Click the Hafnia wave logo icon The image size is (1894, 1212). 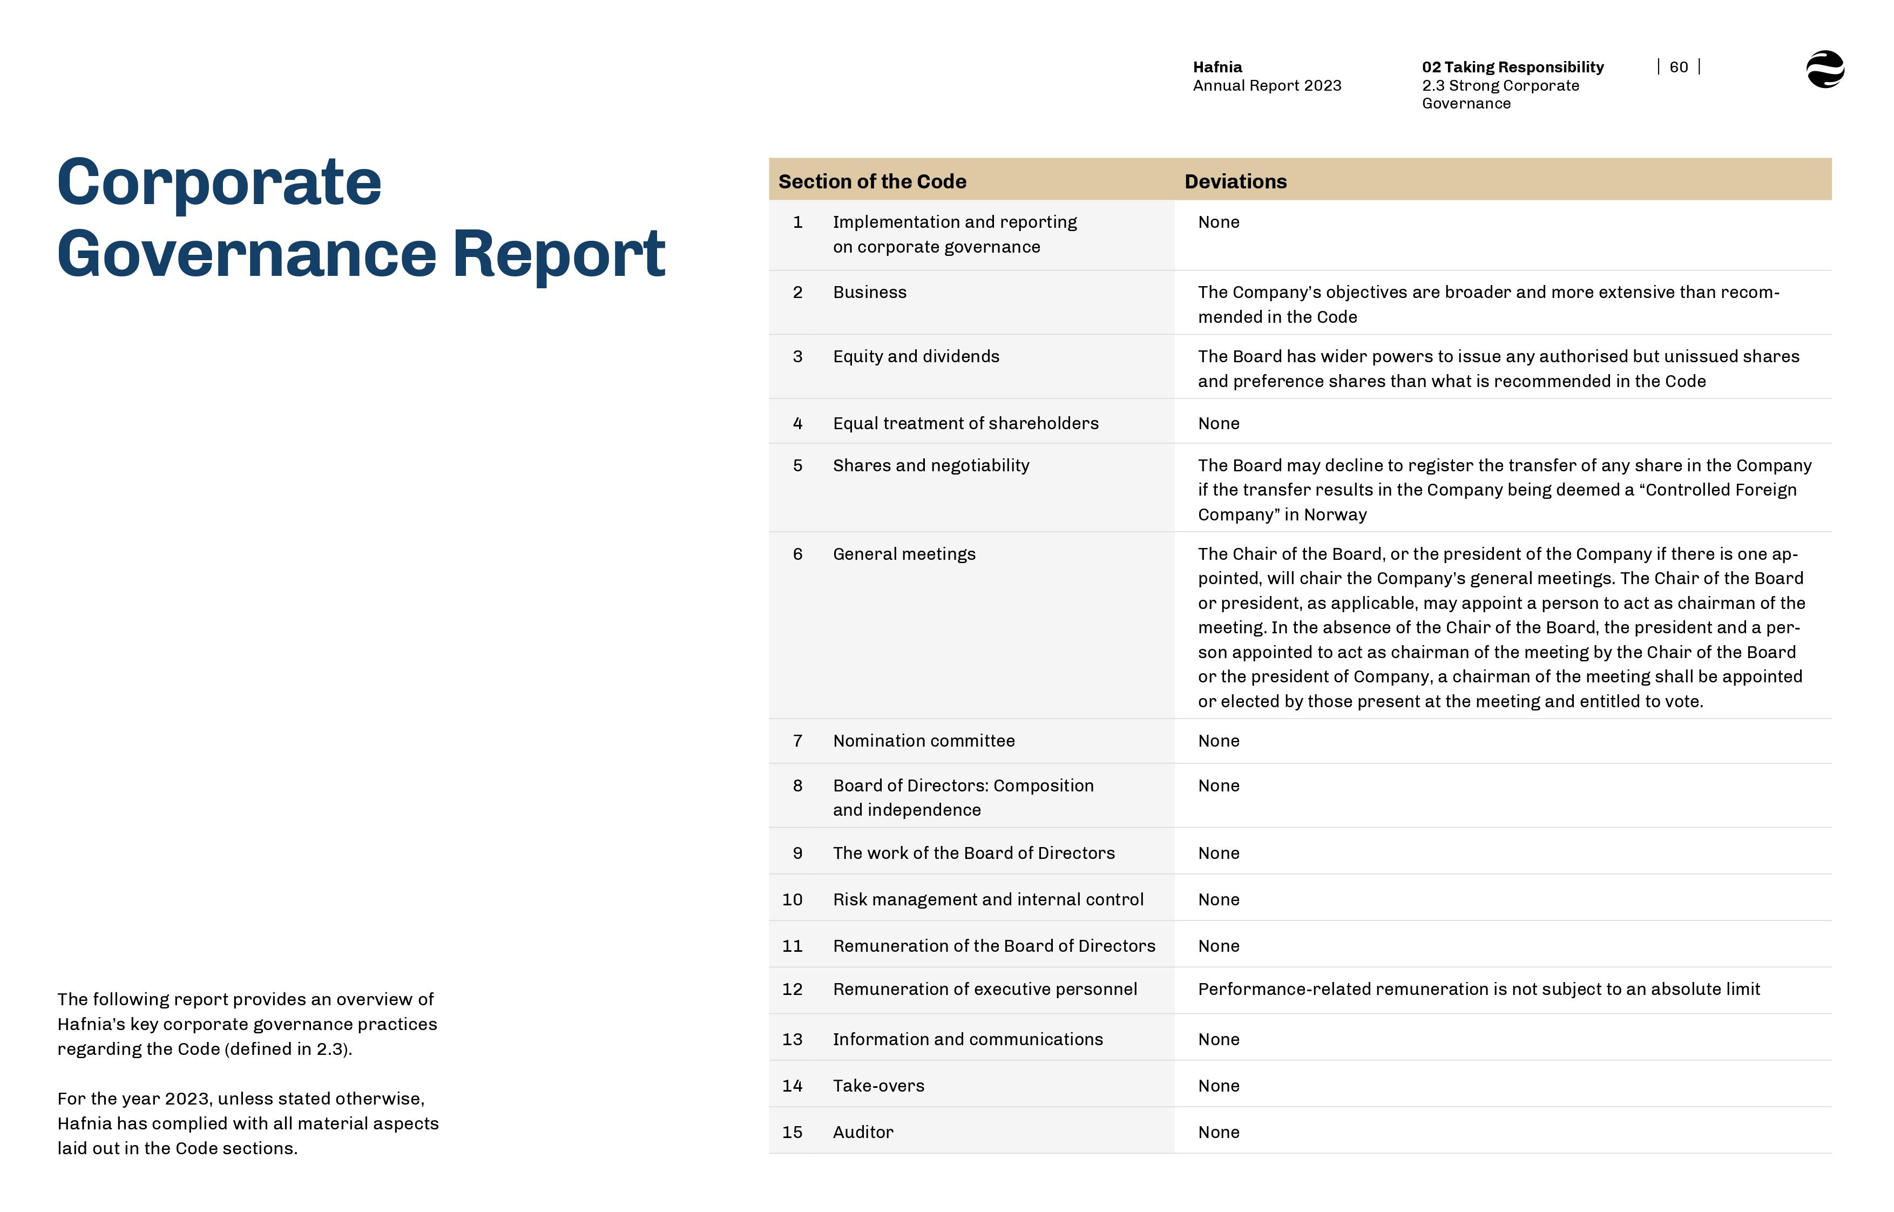click(x=1825, y=69)
